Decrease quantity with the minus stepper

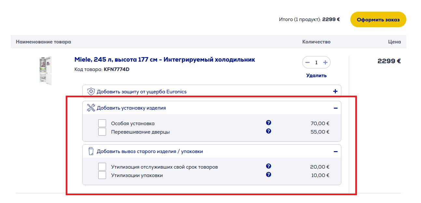pyautogui.click(x=307, y=62)
